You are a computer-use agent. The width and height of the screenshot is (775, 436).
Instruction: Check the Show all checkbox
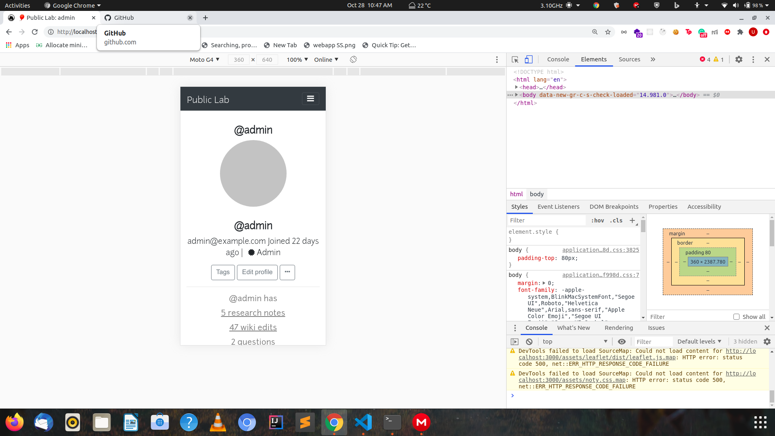point(736,317)
